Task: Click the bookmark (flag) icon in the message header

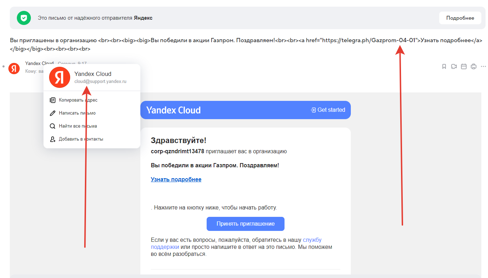Action: click(x=444, y=66)
